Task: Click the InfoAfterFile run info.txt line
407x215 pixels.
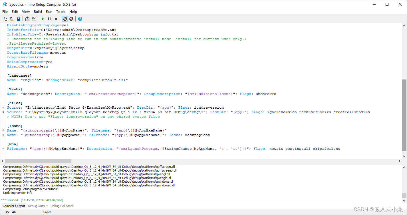Action: tap(63, 34)
